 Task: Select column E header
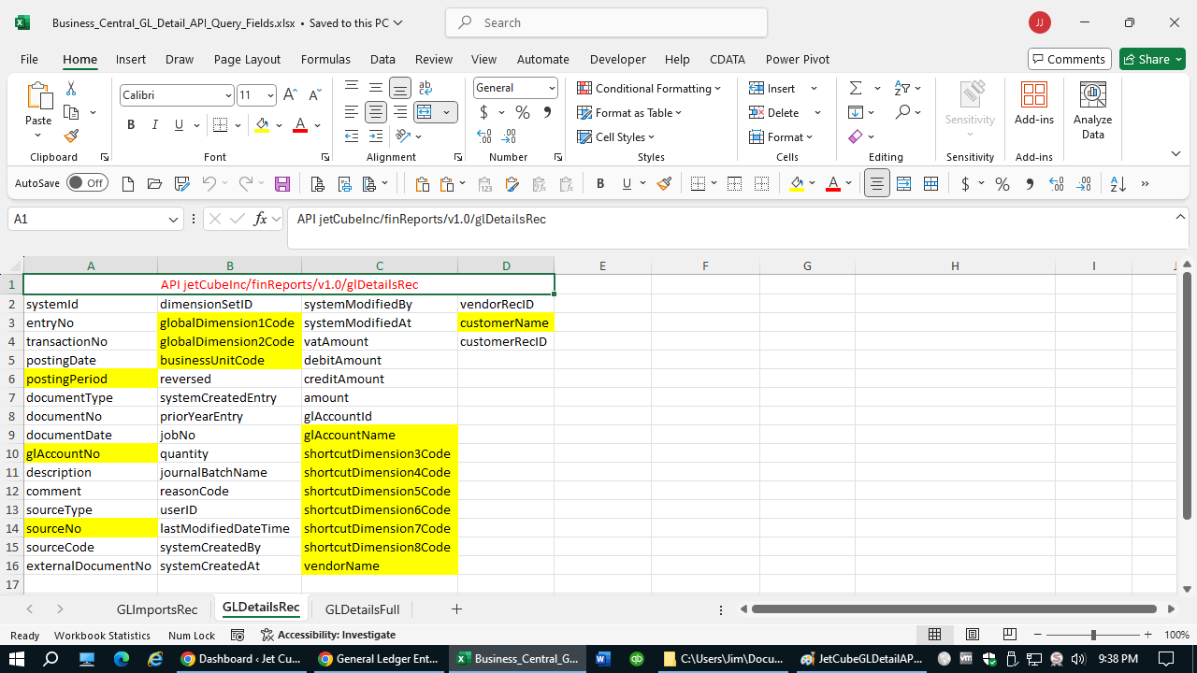(x=602, y=265)
